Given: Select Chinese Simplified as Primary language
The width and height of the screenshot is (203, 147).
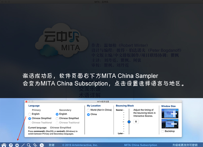Looking at the screenshot, I should coord(30,118).
